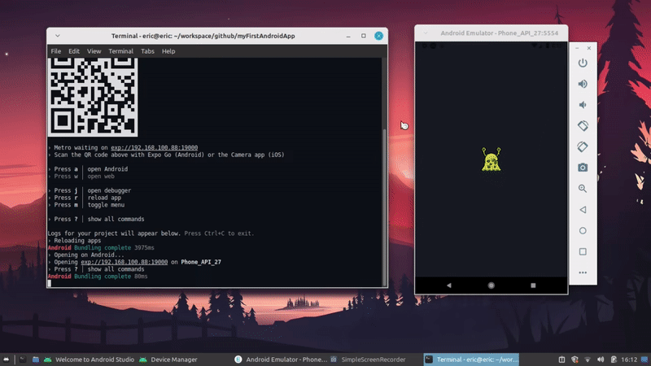Click taskbar terminal launcher icon

point(23,359)
